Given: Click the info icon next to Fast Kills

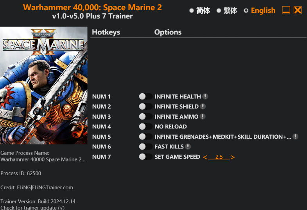Looking at the screenshot, I should (188, 147).
